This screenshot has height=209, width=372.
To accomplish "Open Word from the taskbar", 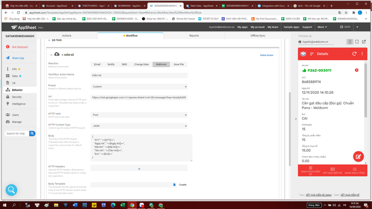I will [75, 205].
